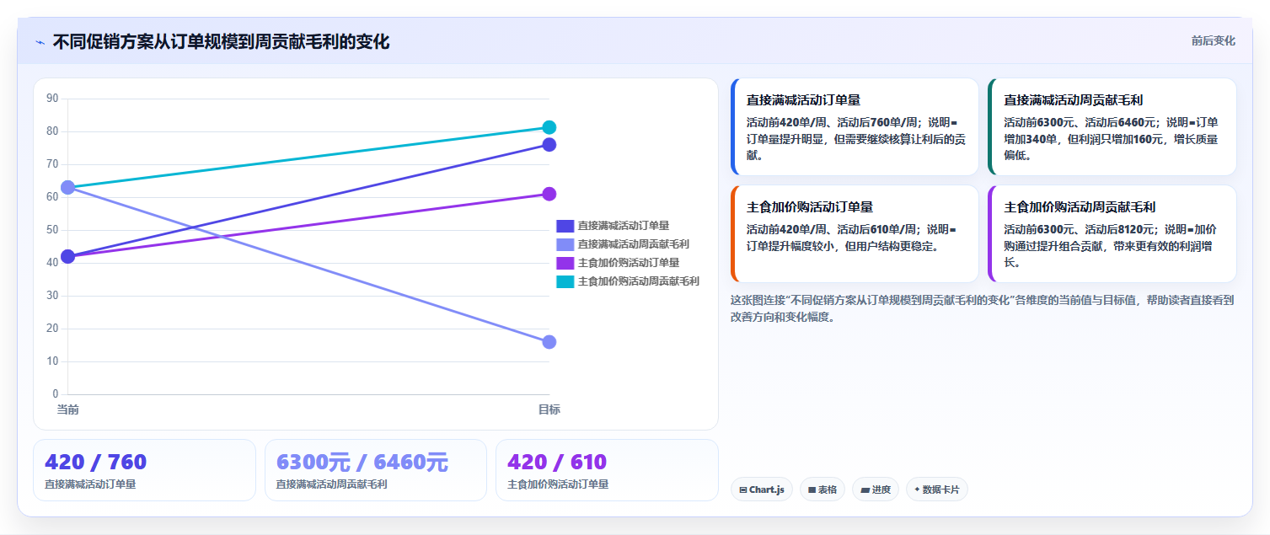This screenshot has width=1270, height=535.
Task: Toggle legend swatch for 直接满减活动订单量
Action: (x=565, y=226)
